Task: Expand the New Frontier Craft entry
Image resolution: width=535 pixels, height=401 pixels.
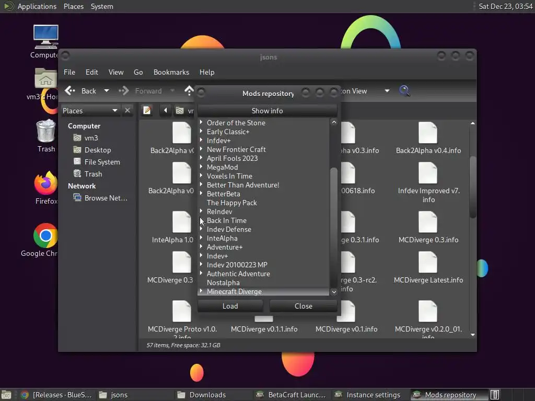Action: point(201,149)
